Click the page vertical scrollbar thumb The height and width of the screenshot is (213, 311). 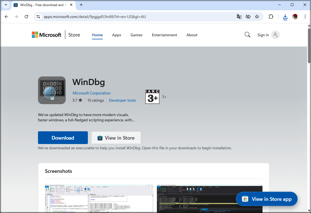click(309, 46)
